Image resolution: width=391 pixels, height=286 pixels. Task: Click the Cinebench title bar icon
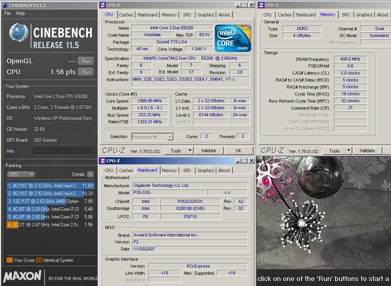(5, 5)
